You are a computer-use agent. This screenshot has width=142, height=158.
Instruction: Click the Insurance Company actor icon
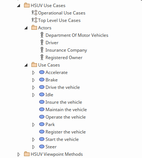pos(42,50)
